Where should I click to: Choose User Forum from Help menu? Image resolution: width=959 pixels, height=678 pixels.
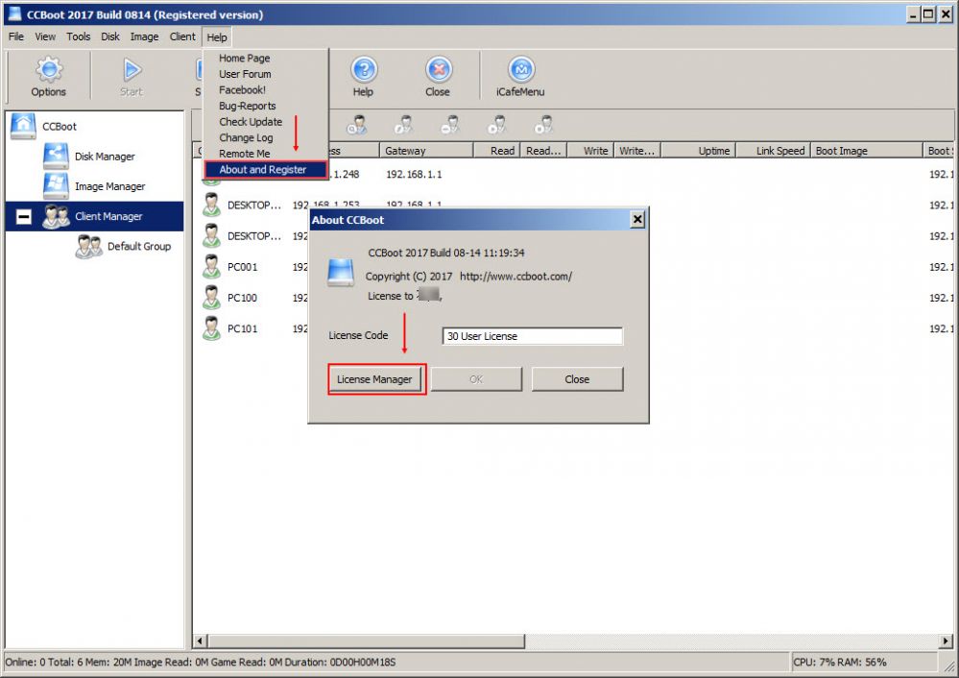(x=245, y=74)
